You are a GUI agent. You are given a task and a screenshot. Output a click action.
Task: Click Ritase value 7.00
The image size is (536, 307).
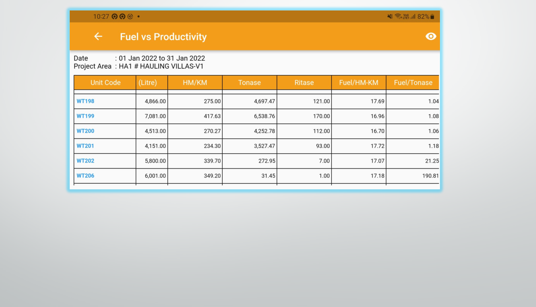[325, 161]
